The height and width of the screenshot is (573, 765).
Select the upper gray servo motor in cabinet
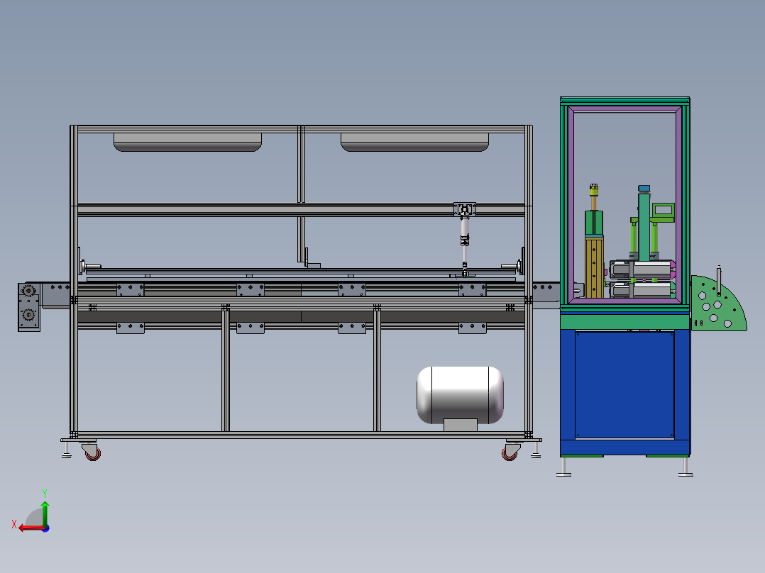(642, 269)
